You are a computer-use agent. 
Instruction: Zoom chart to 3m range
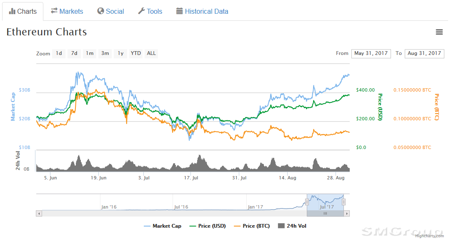point(105,53)
